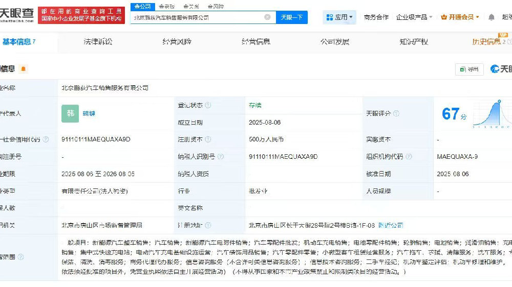Click the blue 67分 score
The width and height of the screenshot is (512, 287).
pos(454,114)
